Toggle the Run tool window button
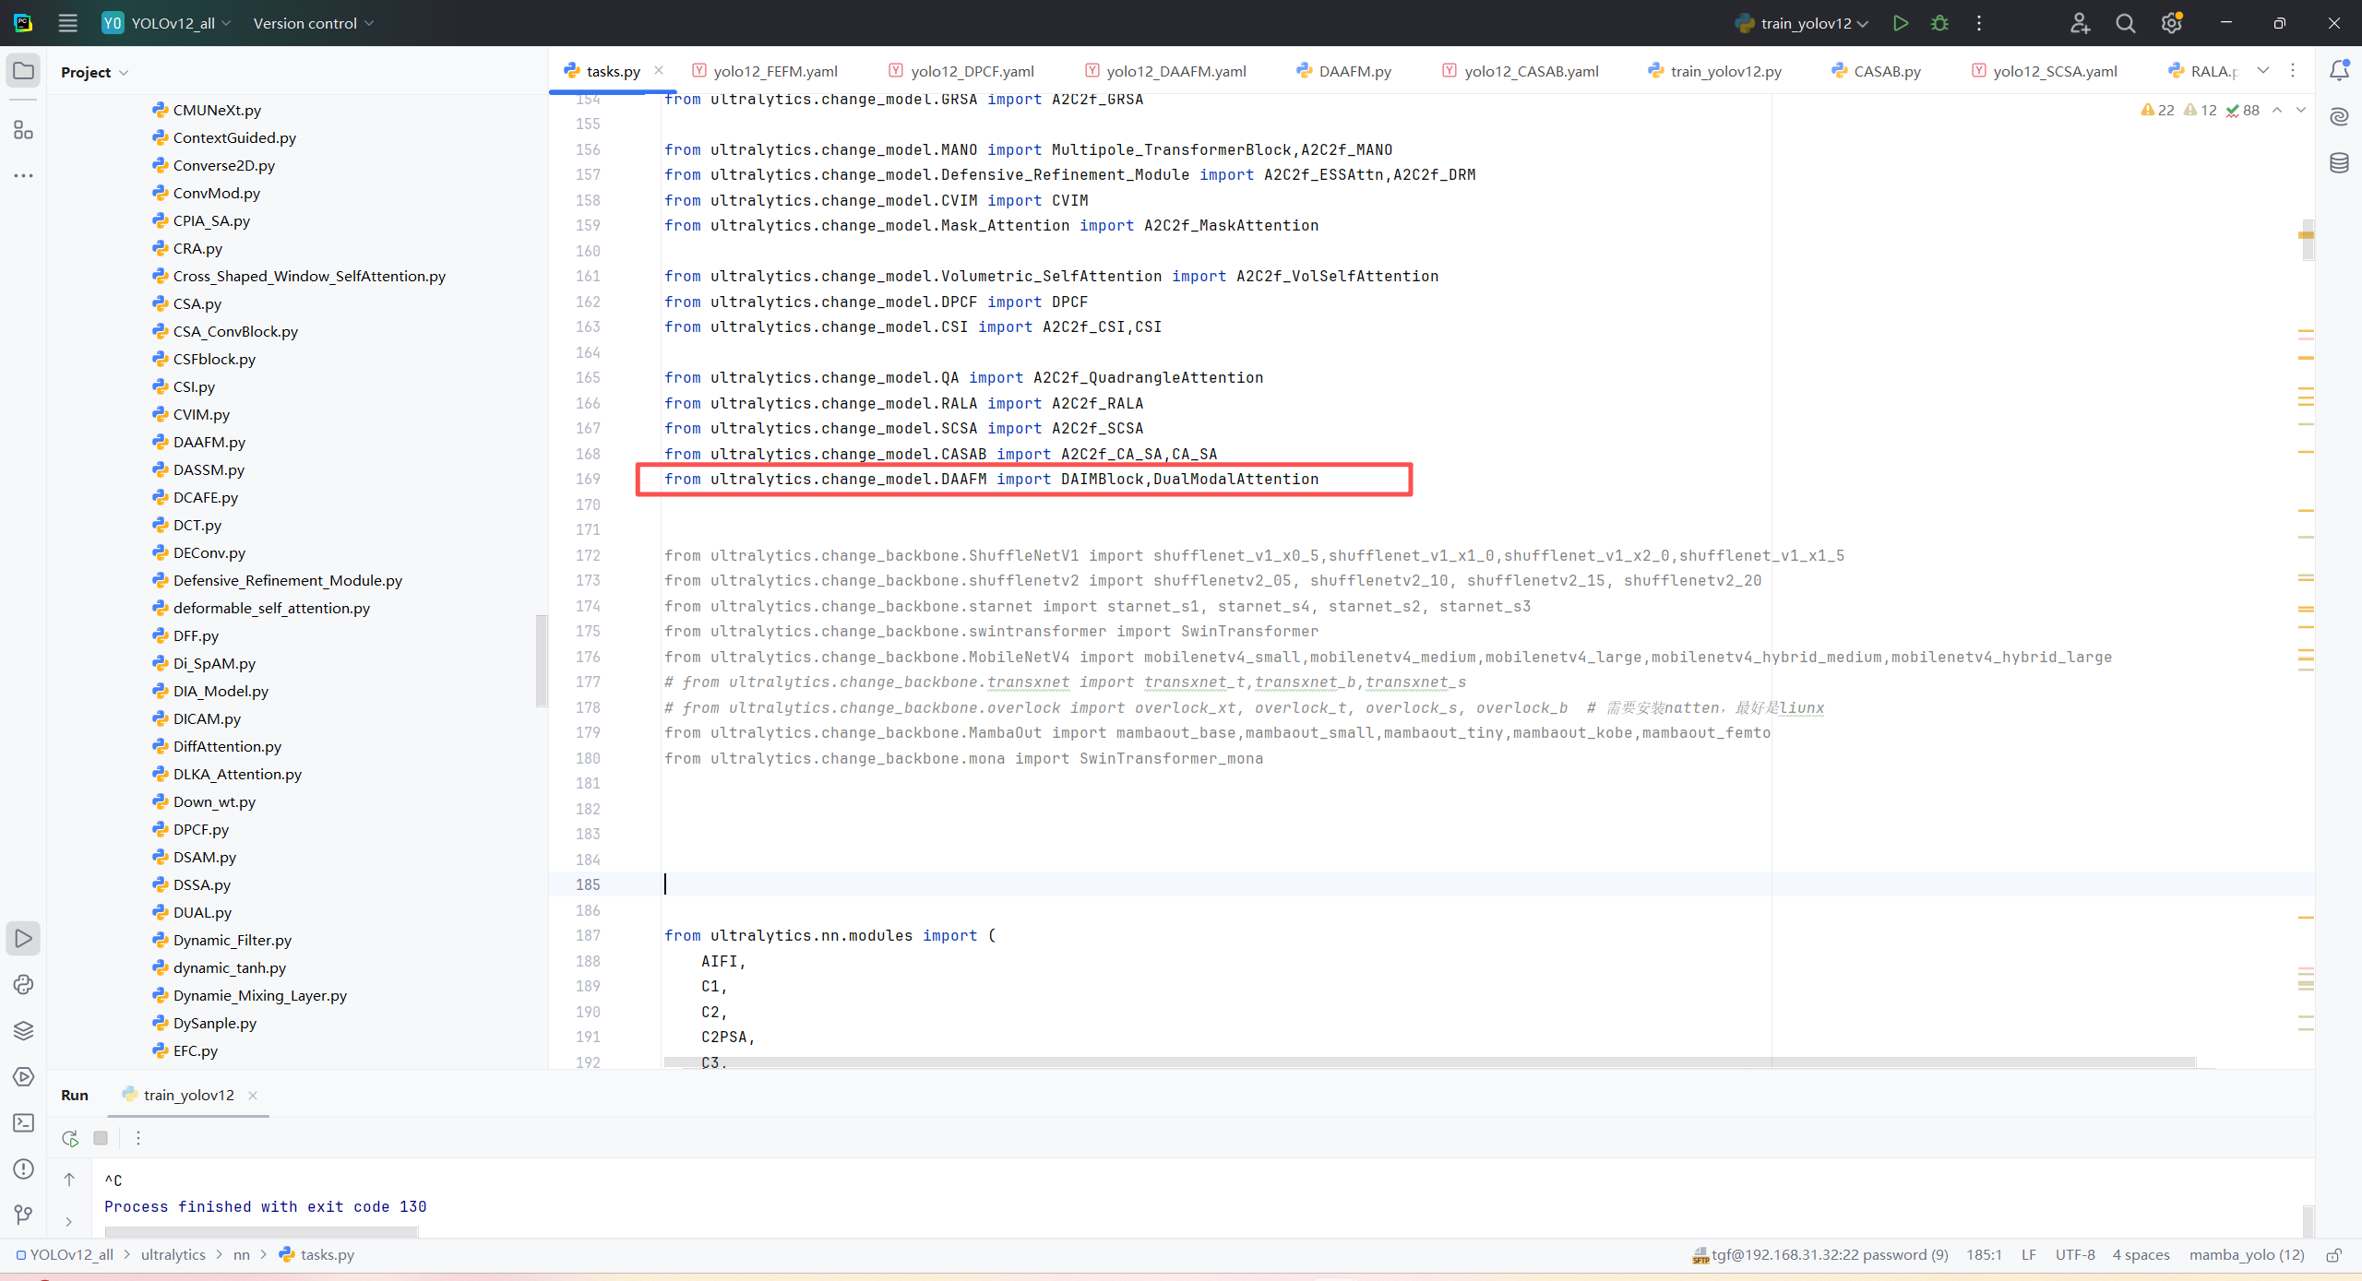The image size is (2362, 1281). click(23, 939)
